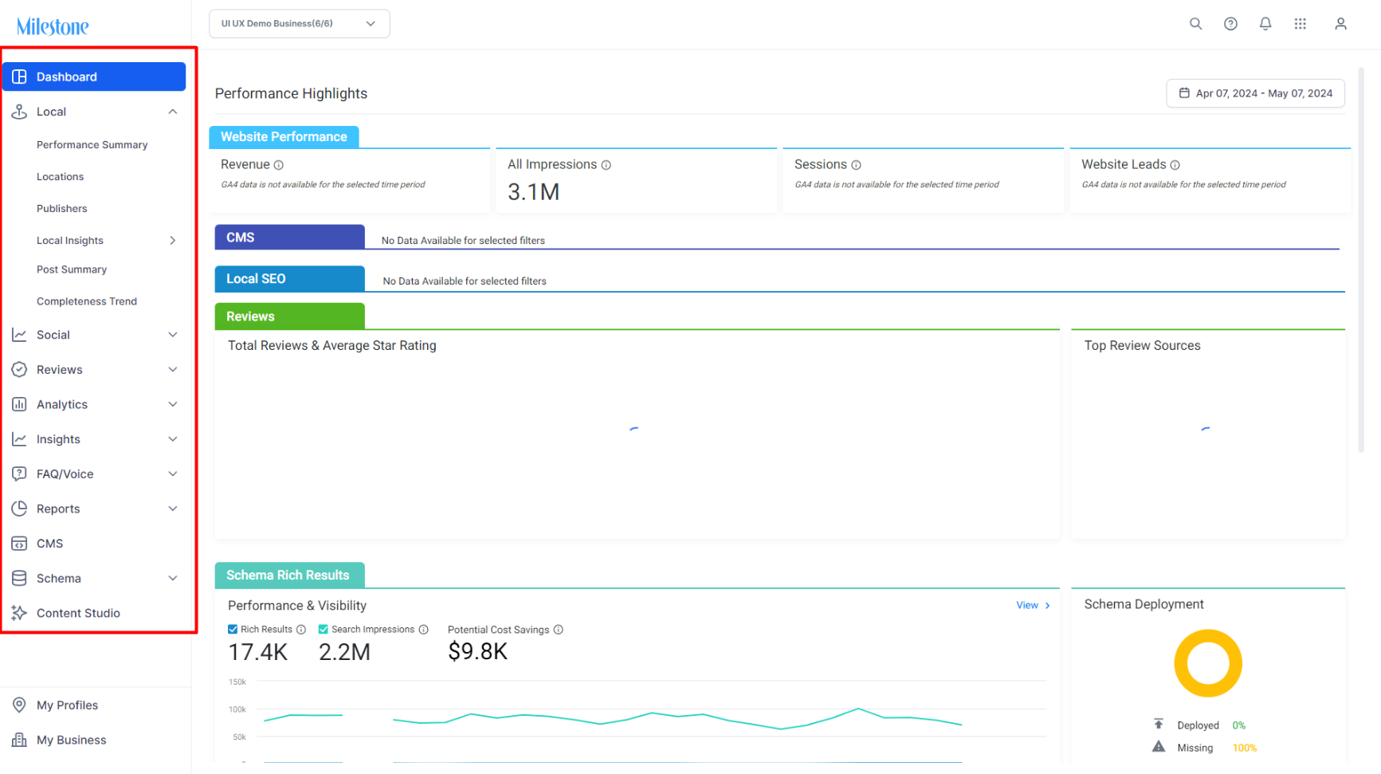
Task: Select Performance Summary in sidebar
Action: pos(92,145)
